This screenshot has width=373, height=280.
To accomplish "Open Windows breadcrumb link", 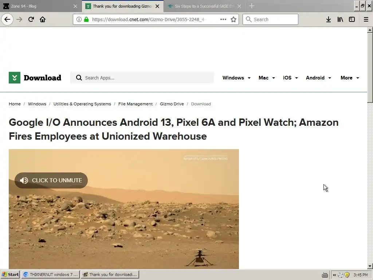I will coord(37,104).
